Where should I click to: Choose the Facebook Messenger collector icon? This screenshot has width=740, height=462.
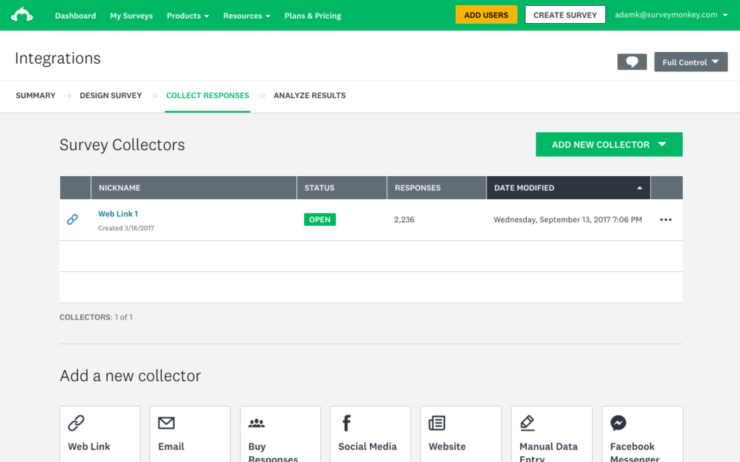coord(618,423)
